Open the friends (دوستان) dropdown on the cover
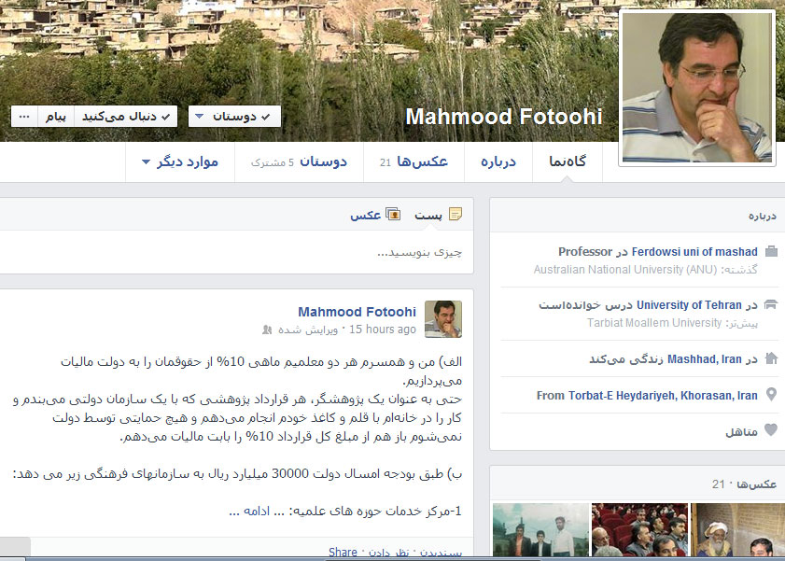This screenshot has height=561, width=785. (234, 116)
